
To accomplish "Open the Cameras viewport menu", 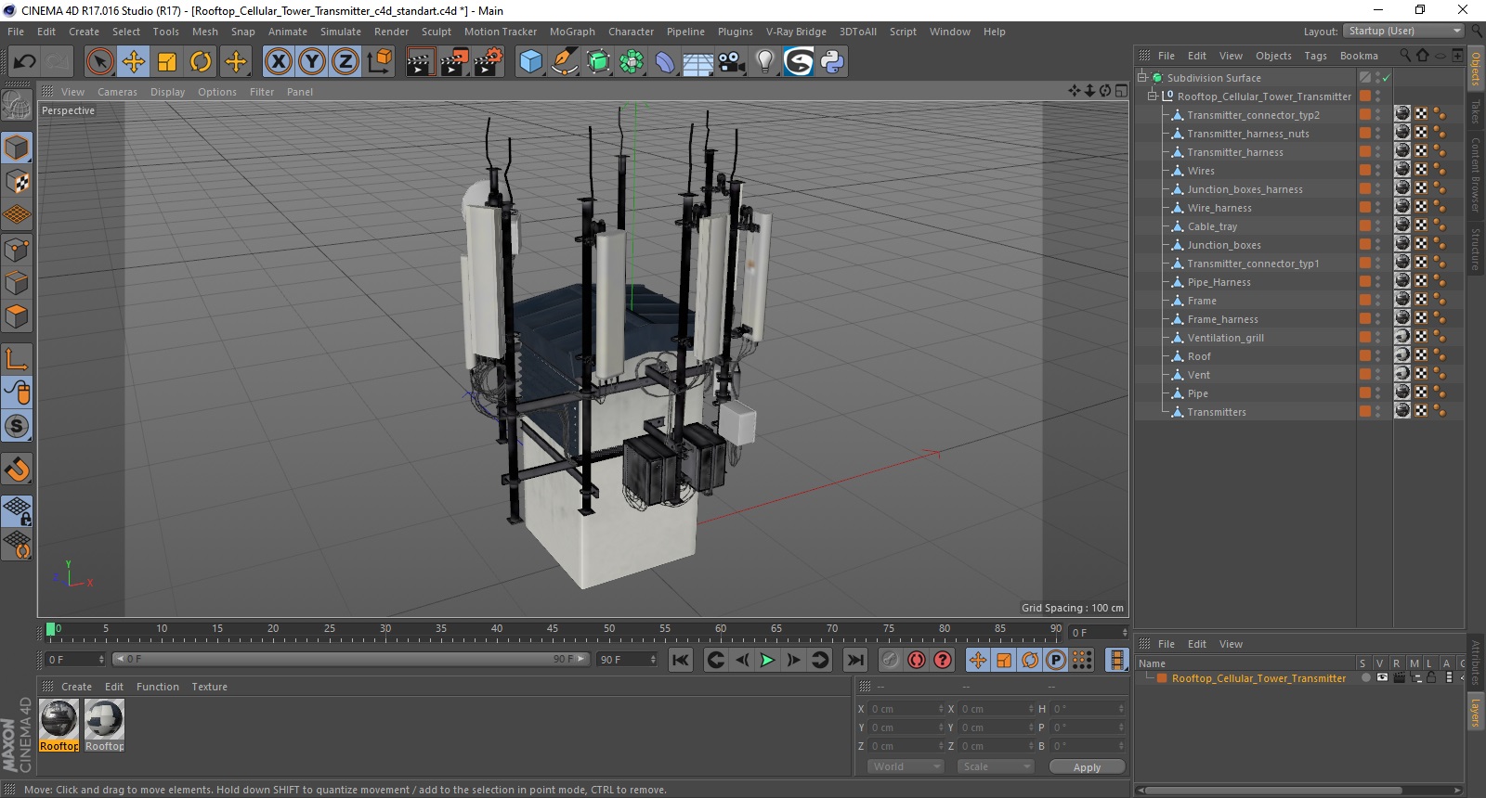I will click(117, 92).
